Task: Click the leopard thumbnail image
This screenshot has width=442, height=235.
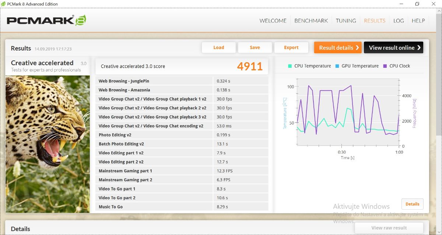Action: [48, 144]
